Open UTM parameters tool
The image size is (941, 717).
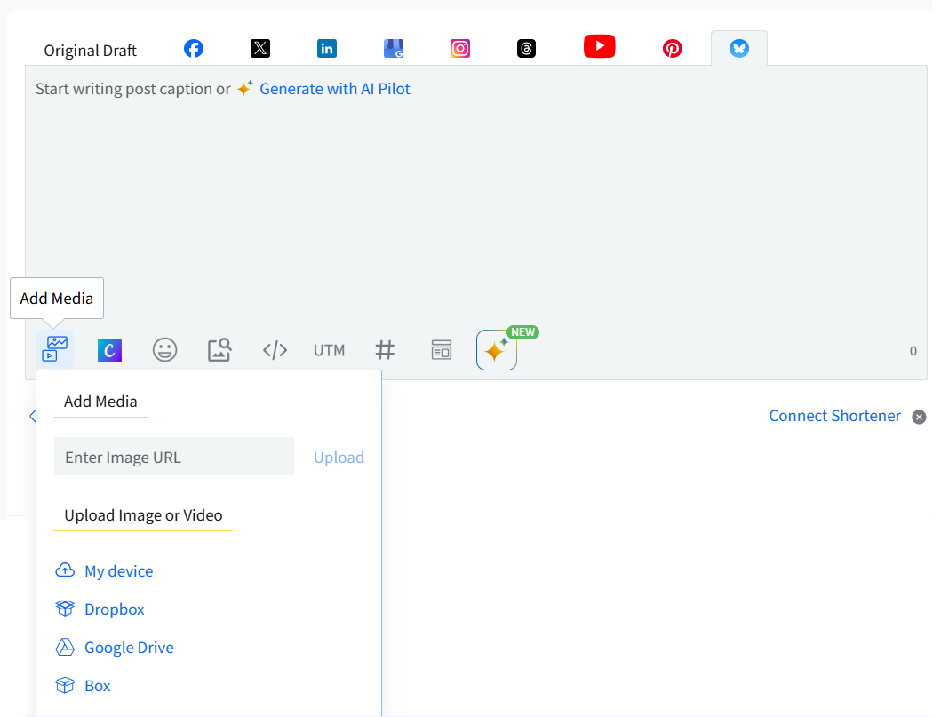(329, 350)
